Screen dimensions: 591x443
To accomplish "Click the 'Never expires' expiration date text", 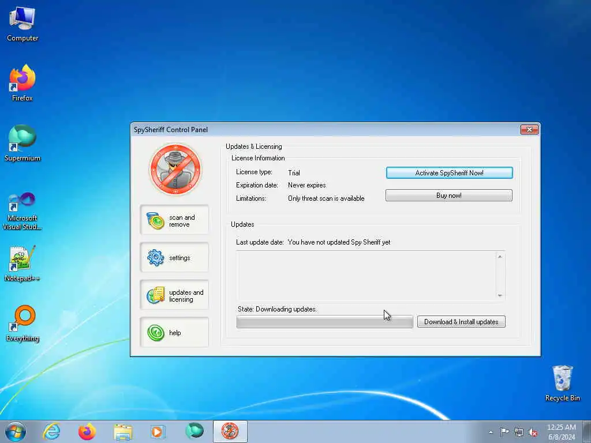I will pyautogui.click(x=307, y=185).
